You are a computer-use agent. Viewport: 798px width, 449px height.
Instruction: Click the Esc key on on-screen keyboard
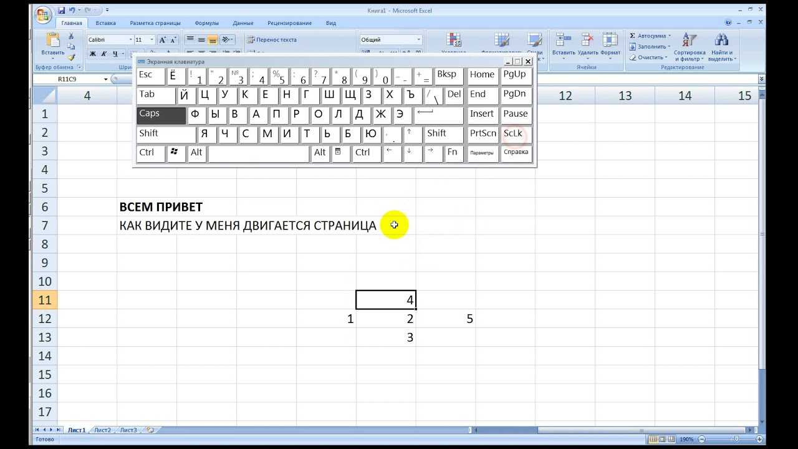point(151,76)
